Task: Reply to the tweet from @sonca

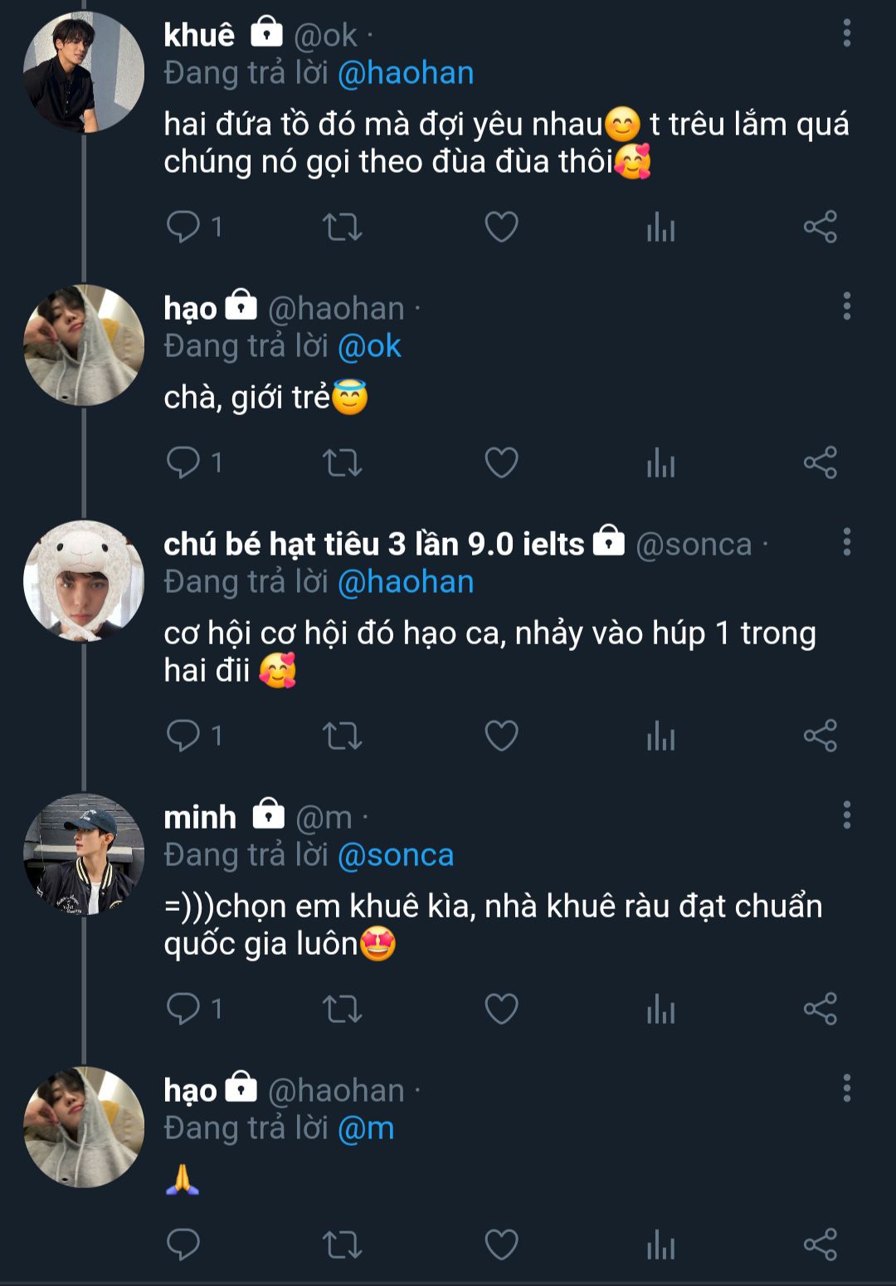Action: 183,736
